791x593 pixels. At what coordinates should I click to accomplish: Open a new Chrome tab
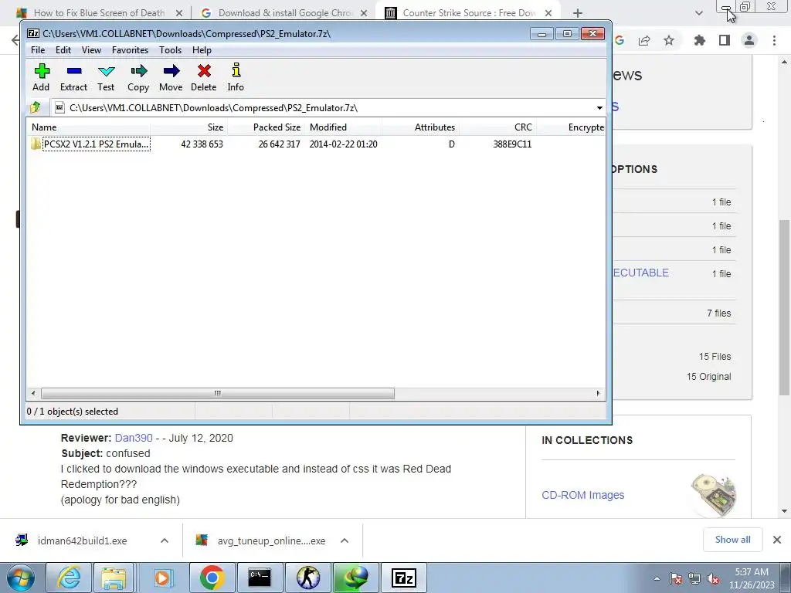coord(578,13)
